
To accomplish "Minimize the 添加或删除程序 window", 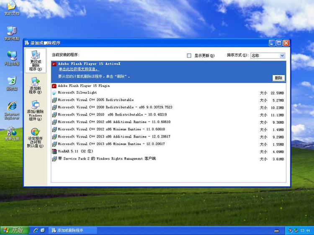I will (x=272, y=43).
